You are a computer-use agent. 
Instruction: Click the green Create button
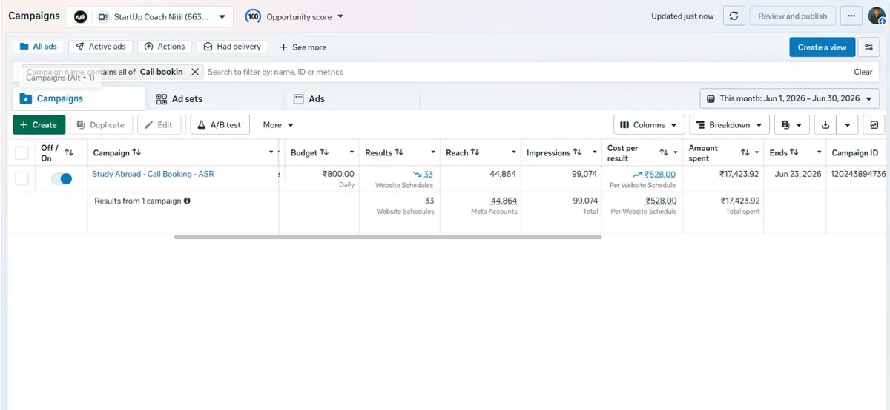pos(39,125)
